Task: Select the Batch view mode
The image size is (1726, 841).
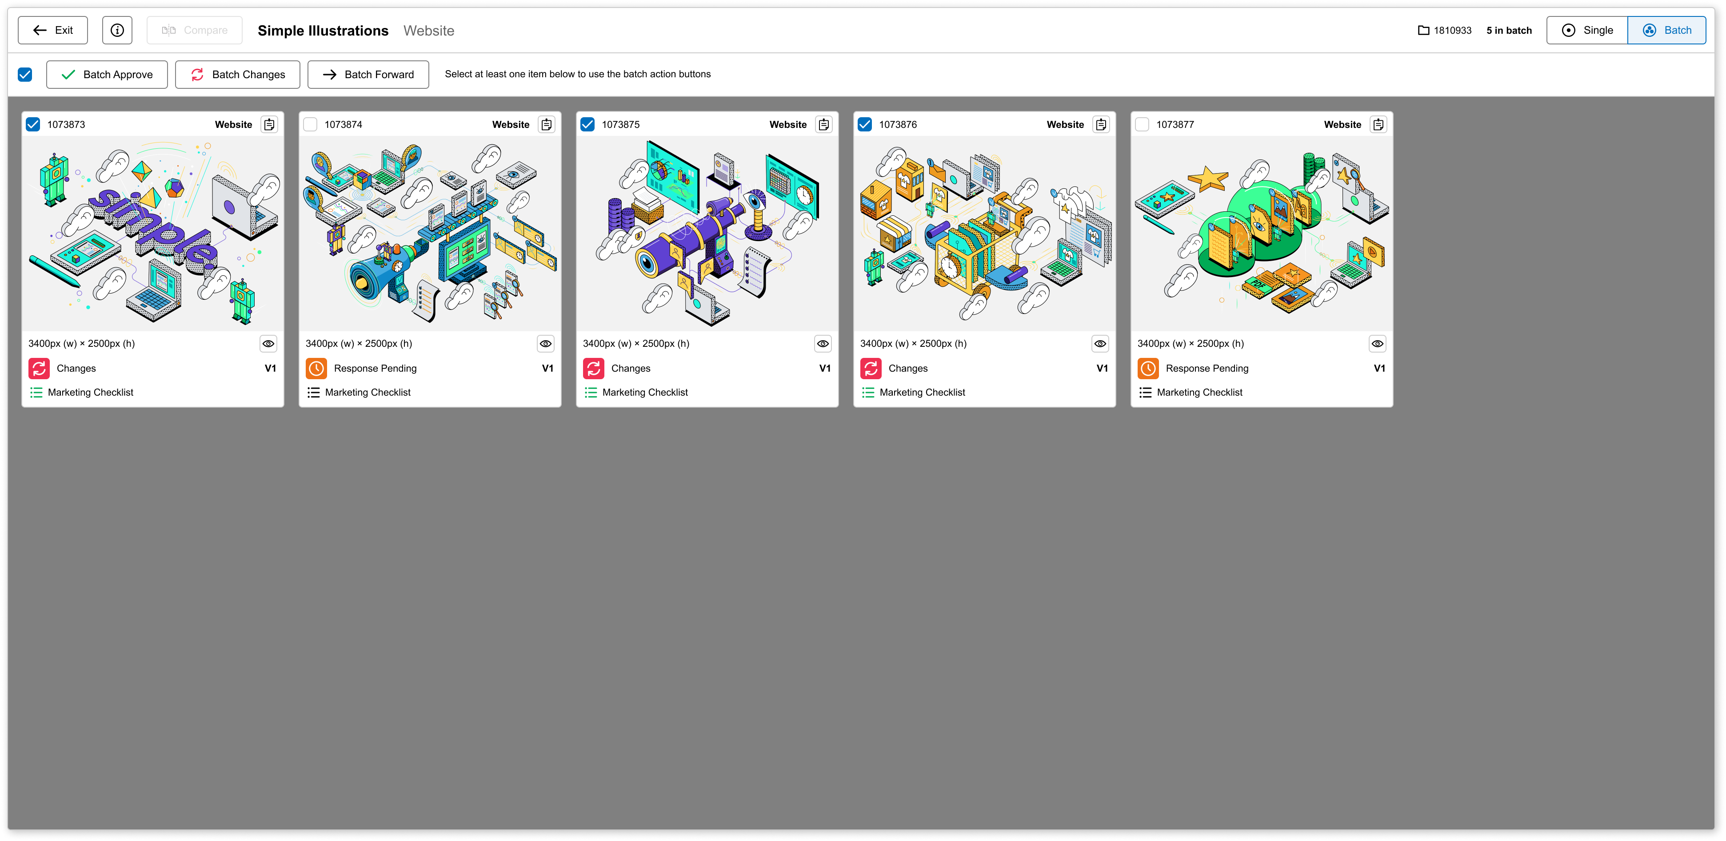Action: coord(1666,30)
